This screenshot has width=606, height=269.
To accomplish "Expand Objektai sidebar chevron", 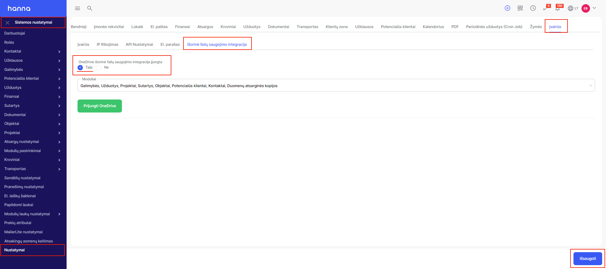I will click(x=59, y=124).
